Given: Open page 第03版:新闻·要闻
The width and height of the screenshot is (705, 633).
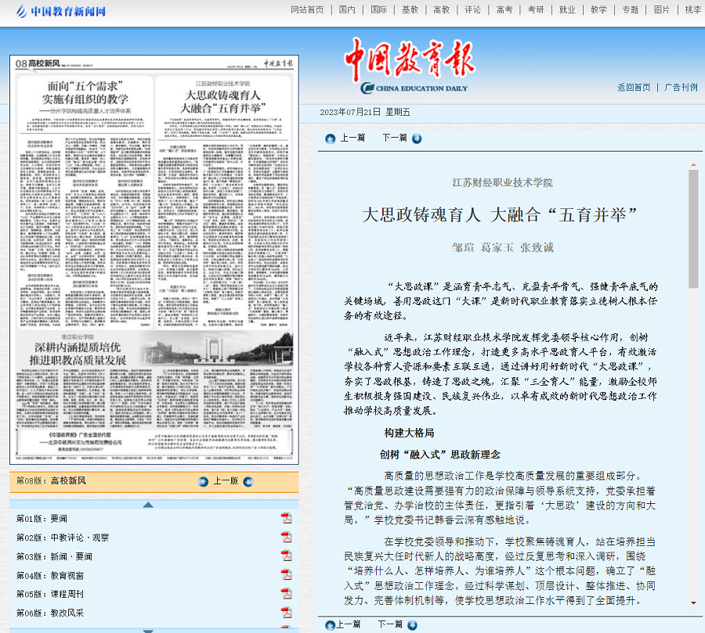Looking at the screenshot, I should click(x=54, y=556).
